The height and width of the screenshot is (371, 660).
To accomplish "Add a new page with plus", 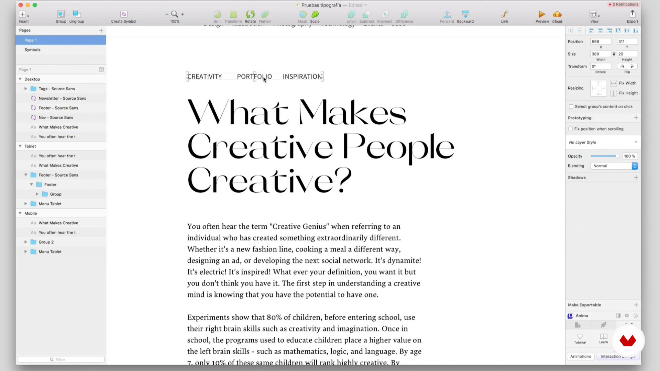I will point(101,31).
